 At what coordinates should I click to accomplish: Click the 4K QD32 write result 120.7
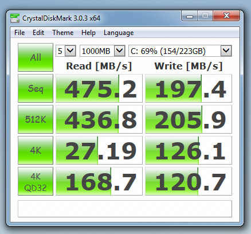[x=189, y=181]
